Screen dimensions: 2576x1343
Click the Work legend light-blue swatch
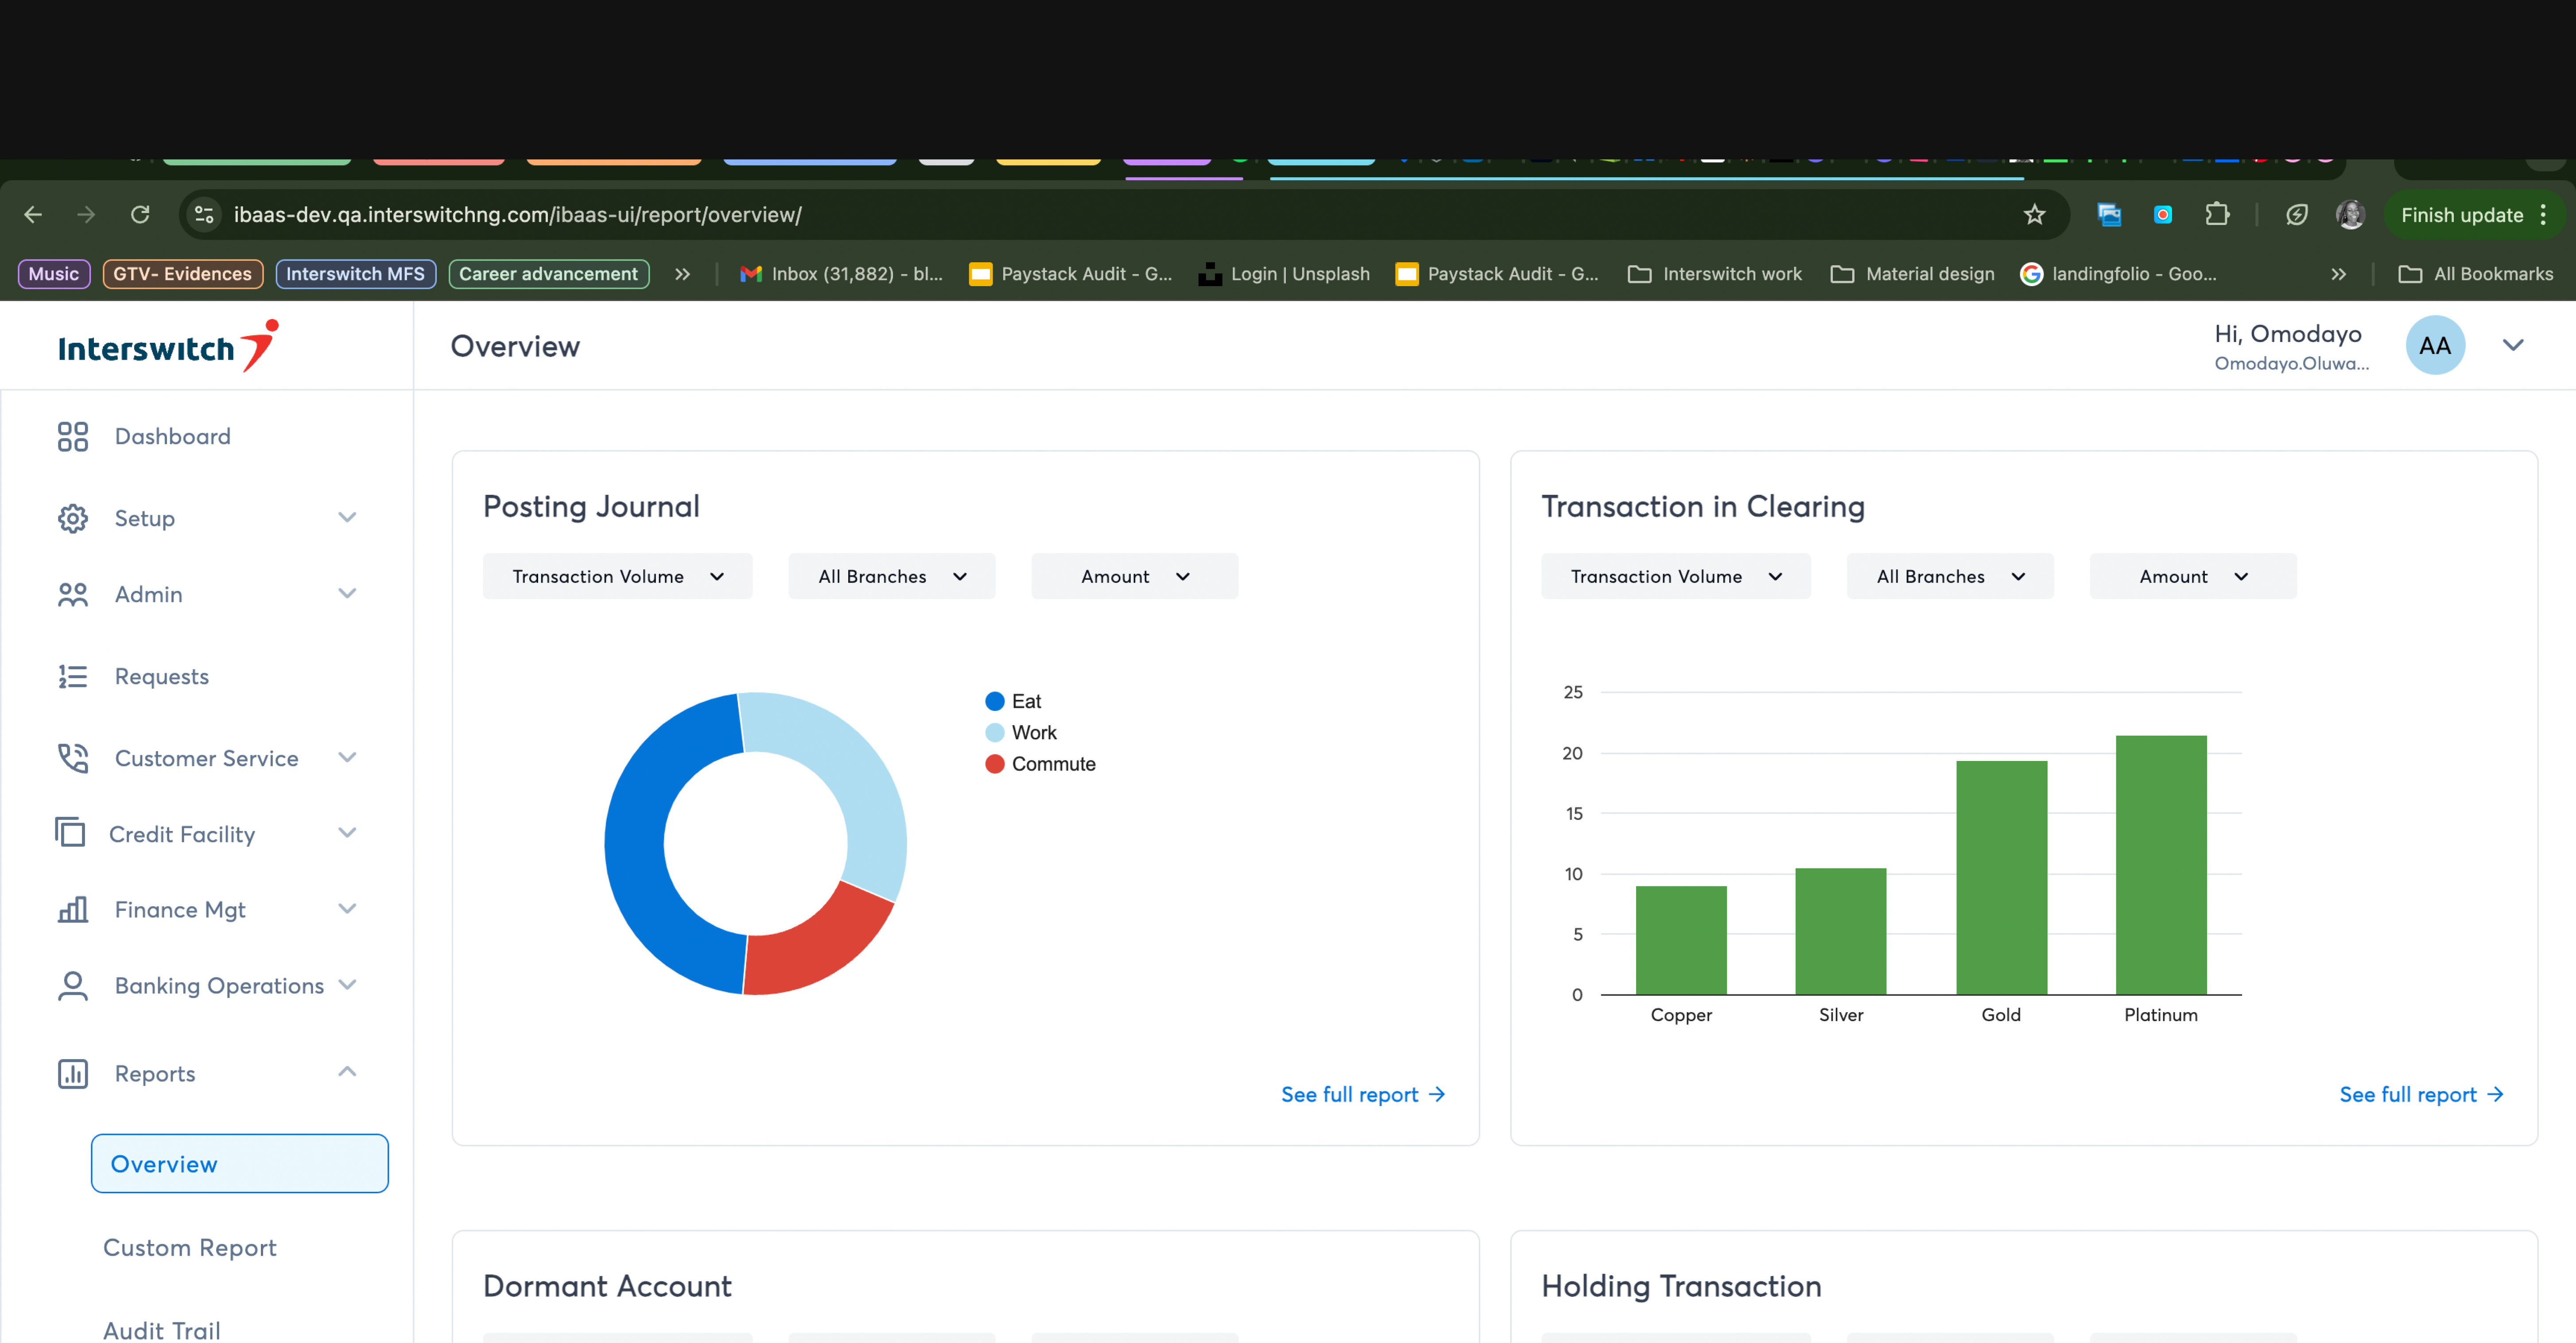pyautogui.click(x=994, y=732)
